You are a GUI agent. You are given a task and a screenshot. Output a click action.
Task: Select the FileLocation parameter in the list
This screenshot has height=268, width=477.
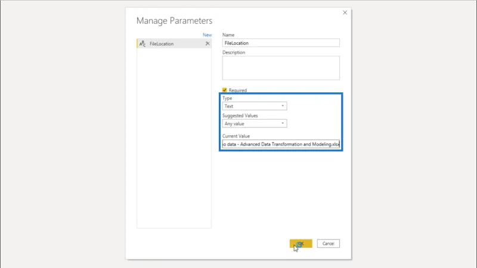(x=174, y=43)
